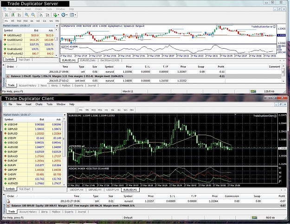Select line chart icon in Server toolbar
290x224 pixels.
coord(19,15)
